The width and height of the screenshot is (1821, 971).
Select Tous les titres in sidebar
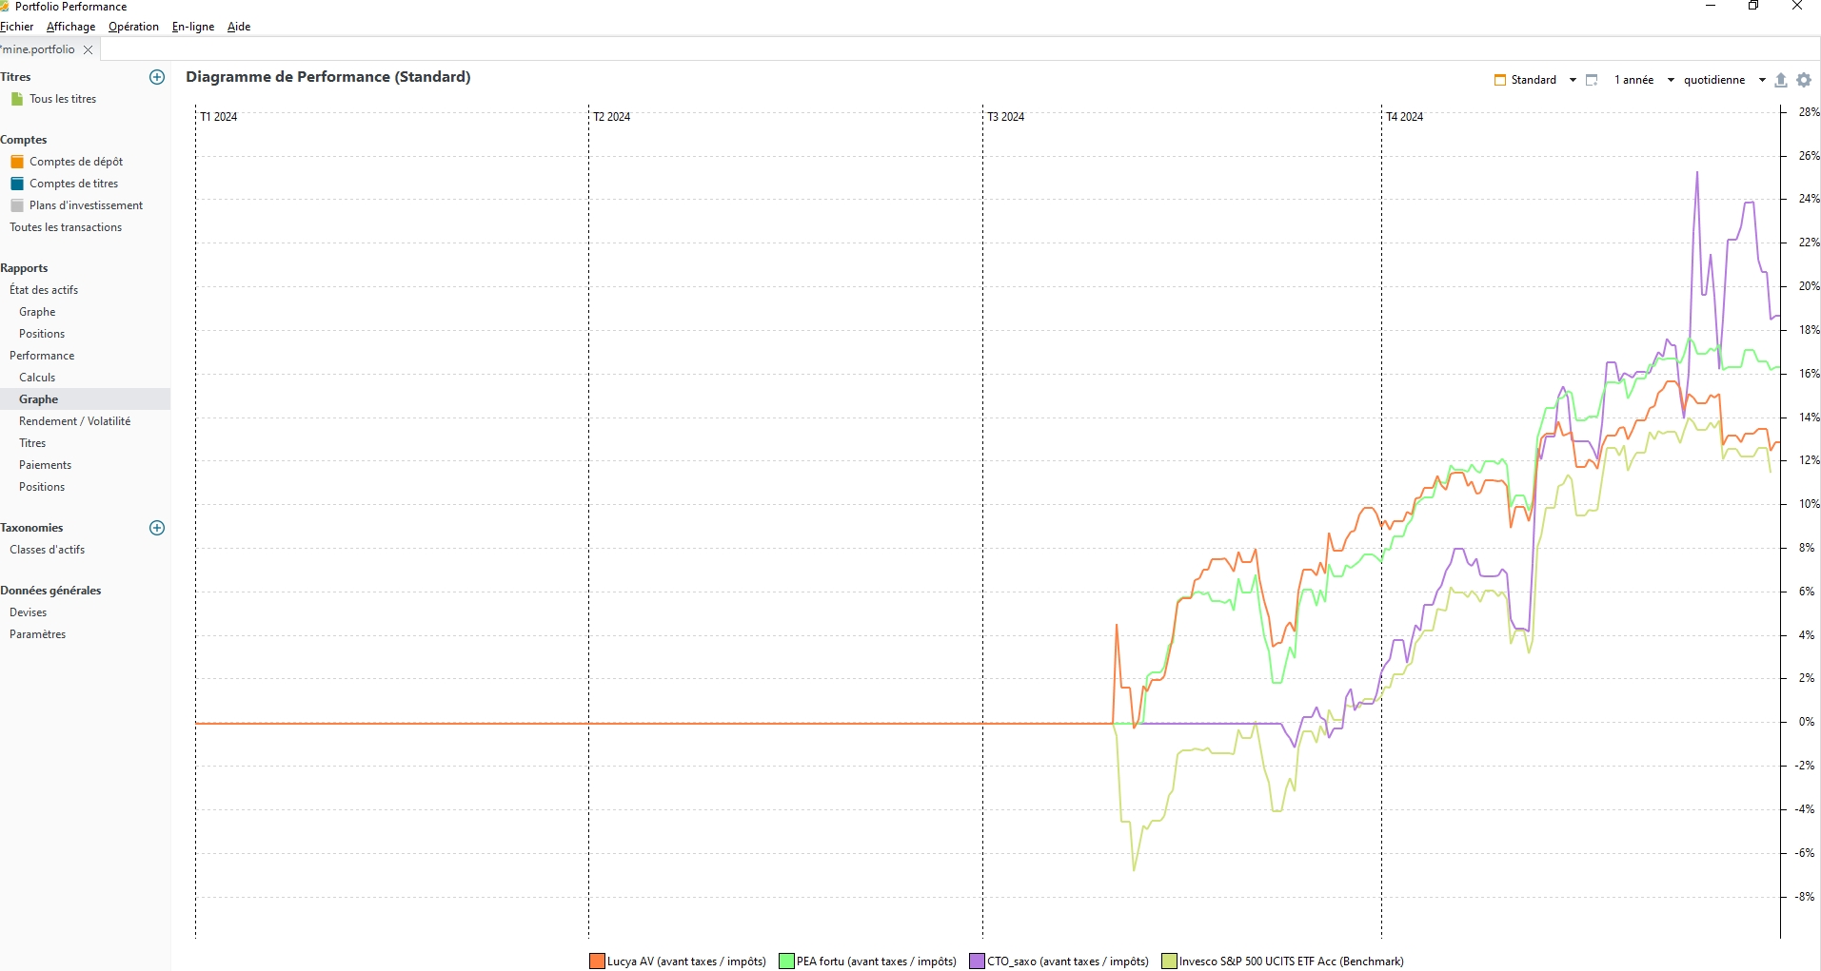pos(63,99)
